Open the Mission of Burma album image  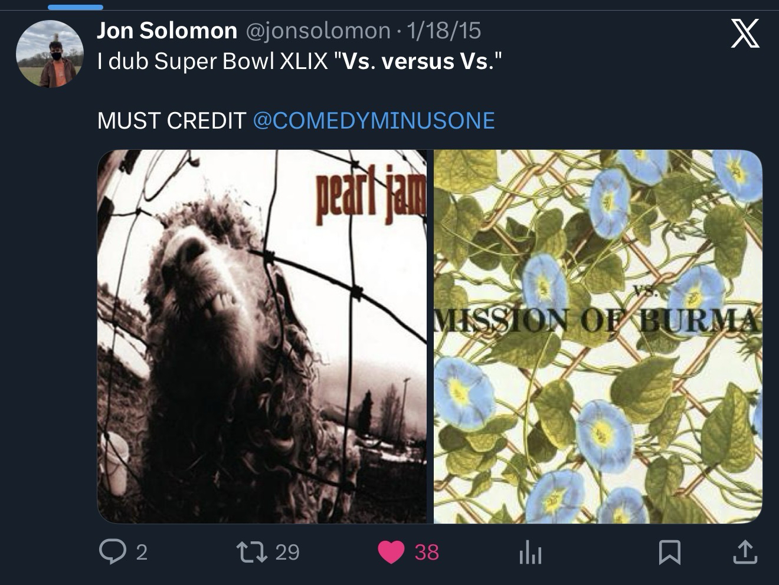coord(598,337)
